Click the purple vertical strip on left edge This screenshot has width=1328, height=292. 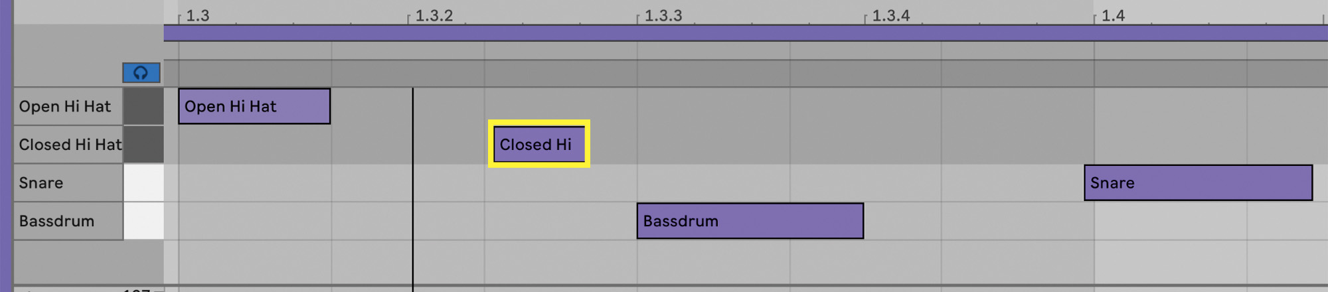pos(6,146)
